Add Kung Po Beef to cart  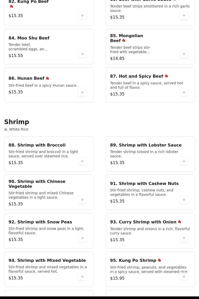click(82, 15)
